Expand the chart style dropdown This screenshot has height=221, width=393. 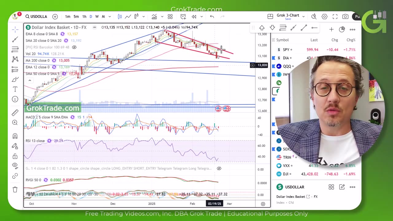pyautogui.click(x=143, y=17)
